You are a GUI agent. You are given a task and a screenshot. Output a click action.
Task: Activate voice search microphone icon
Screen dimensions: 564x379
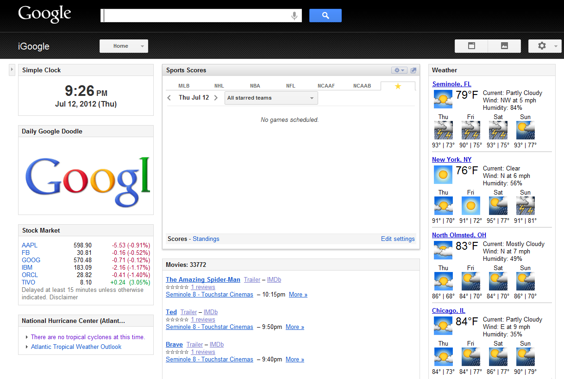click(x=294, y=16)
